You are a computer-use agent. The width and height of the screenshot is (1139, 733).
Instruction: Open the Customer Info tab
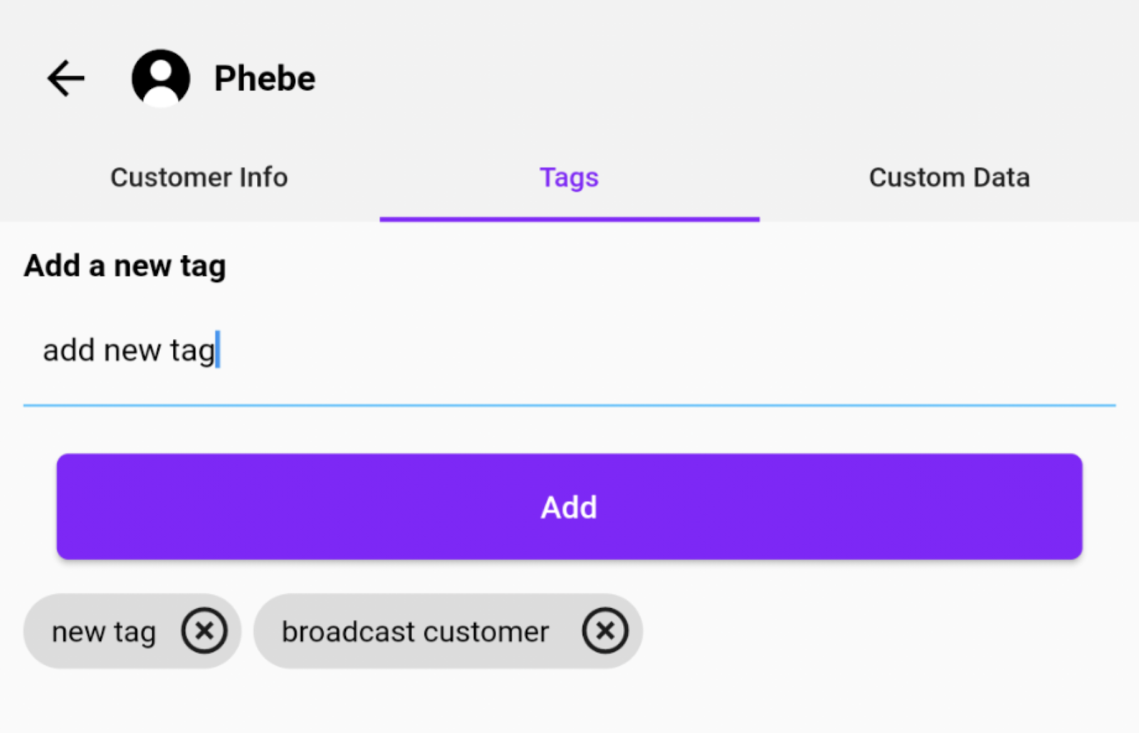point(199,177)
